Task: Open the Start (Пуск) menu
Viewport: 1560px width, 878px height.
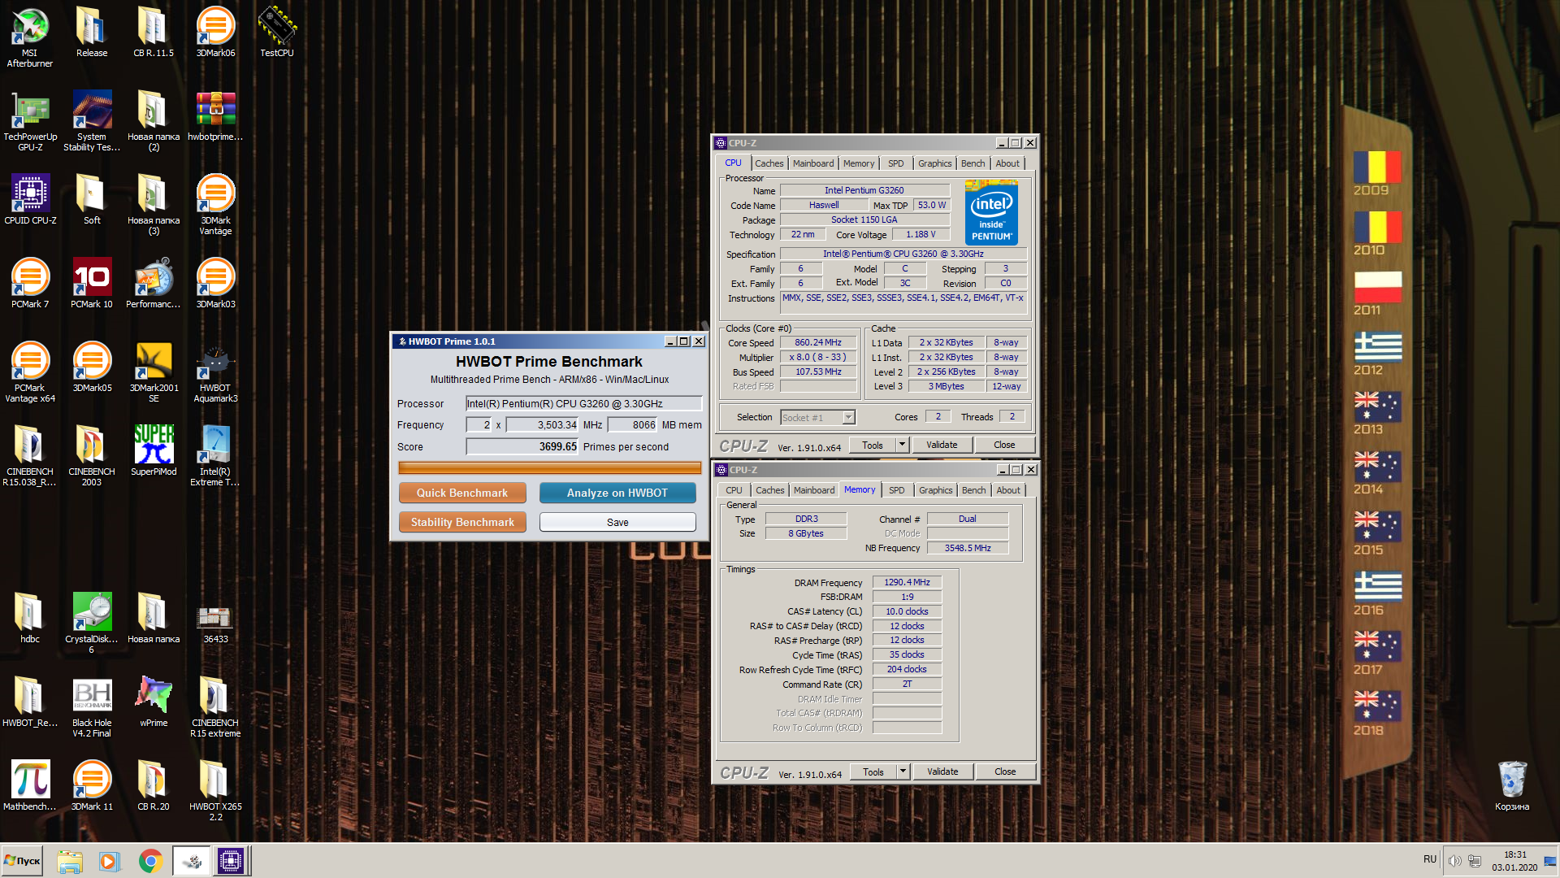Action: tap(22, 861)
